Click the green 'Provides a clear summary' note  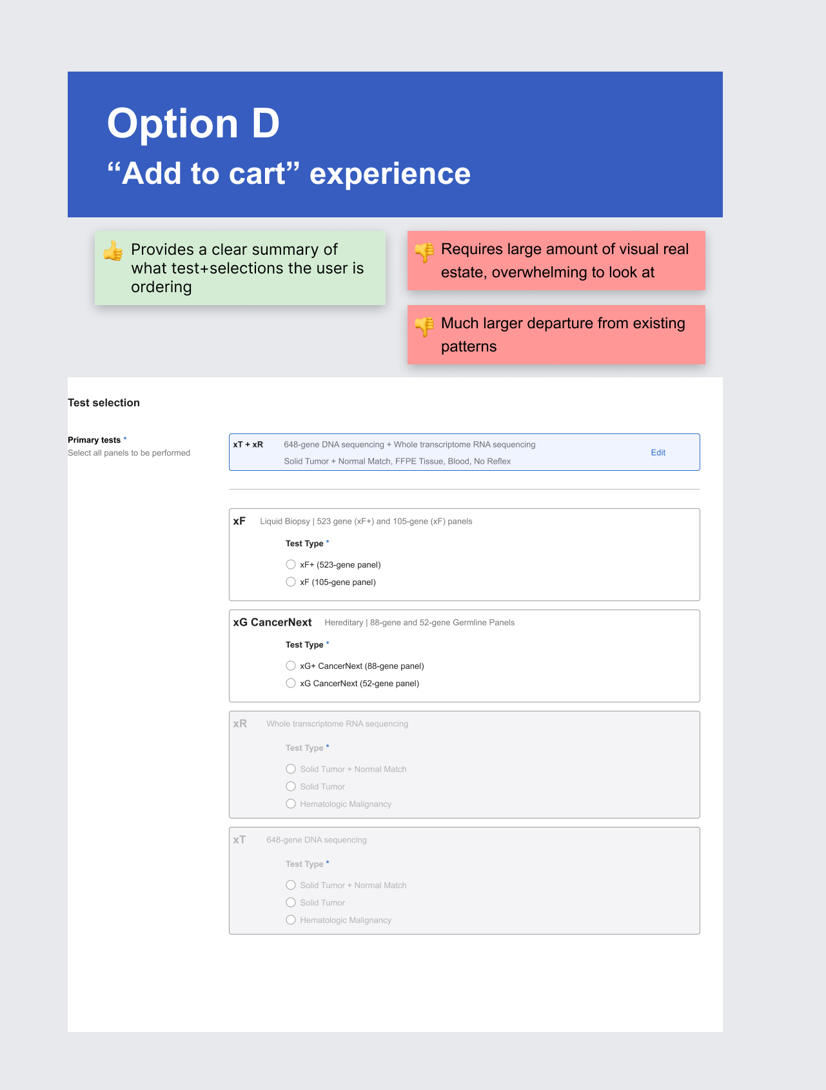tap(240, 268)
